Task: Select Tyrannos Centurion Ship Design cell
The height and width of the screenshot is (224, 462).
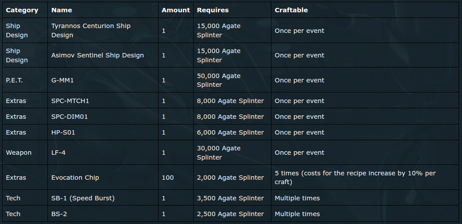Action: point(103,30)
